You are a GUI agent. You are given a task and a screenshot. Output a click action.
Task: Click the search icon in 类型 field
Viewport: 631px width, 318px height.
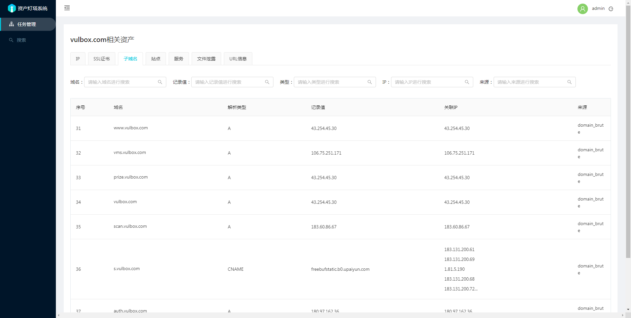[x=370, y=82]
